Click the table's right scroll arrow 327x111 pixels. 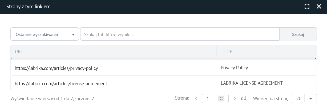pyautogui.click(x=315, y=59)
